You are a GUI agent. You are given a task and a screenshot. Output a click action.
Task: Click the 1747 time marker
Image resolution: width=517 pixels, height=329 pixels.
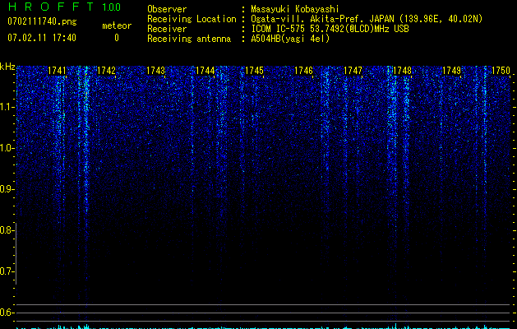pyautogui.click(x=353, y=71)
